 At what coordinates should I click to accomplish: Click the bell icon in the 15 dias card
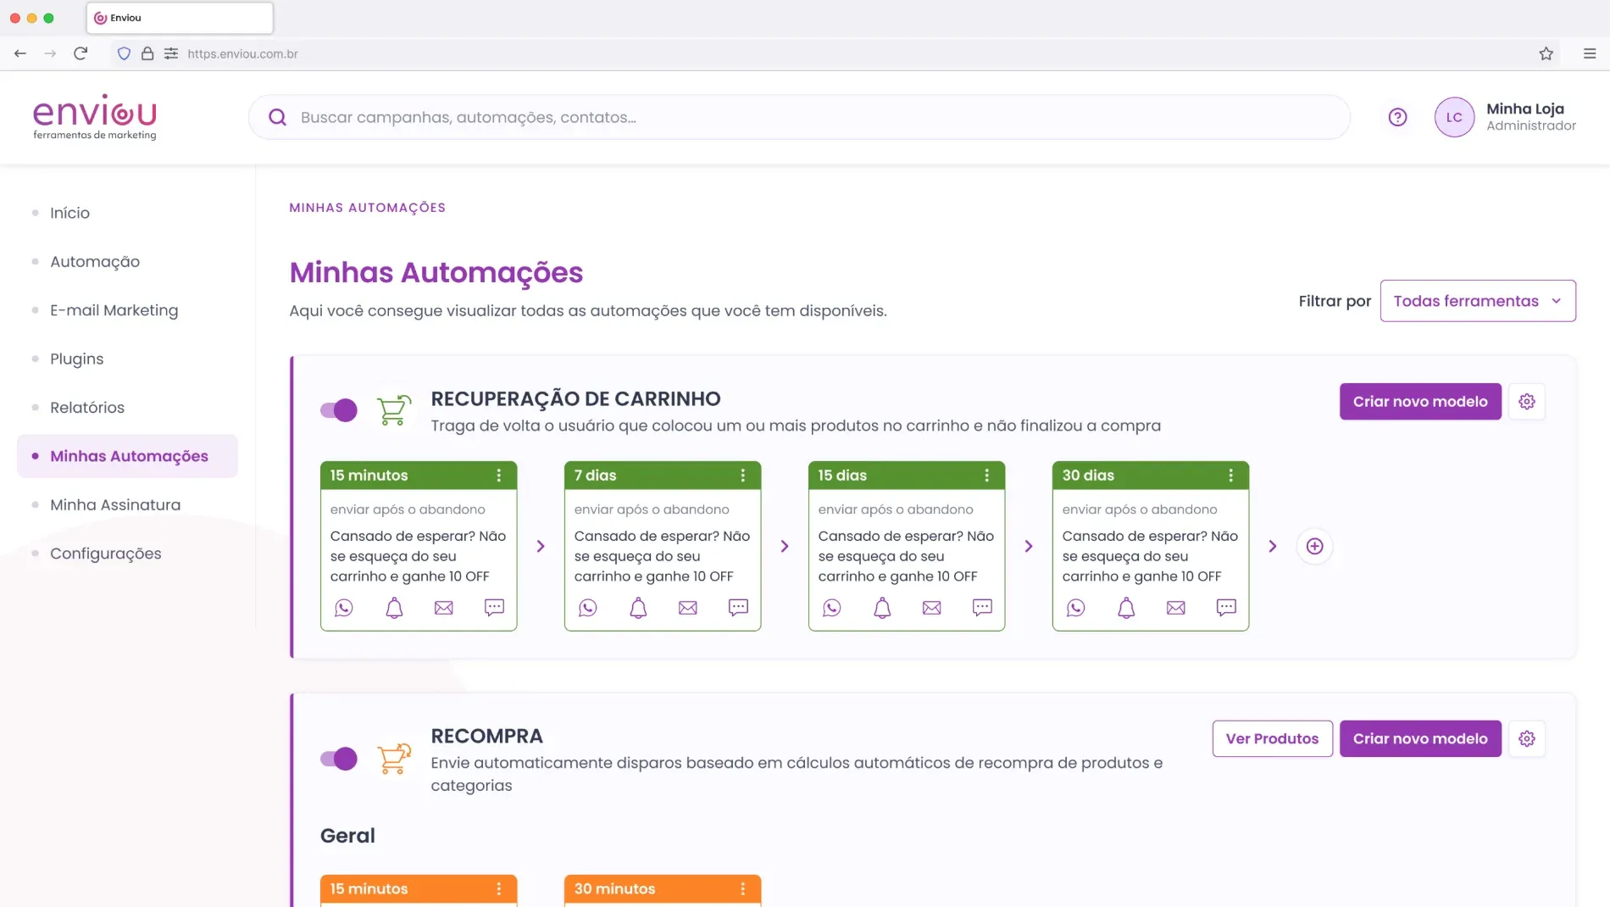[882, 608]
